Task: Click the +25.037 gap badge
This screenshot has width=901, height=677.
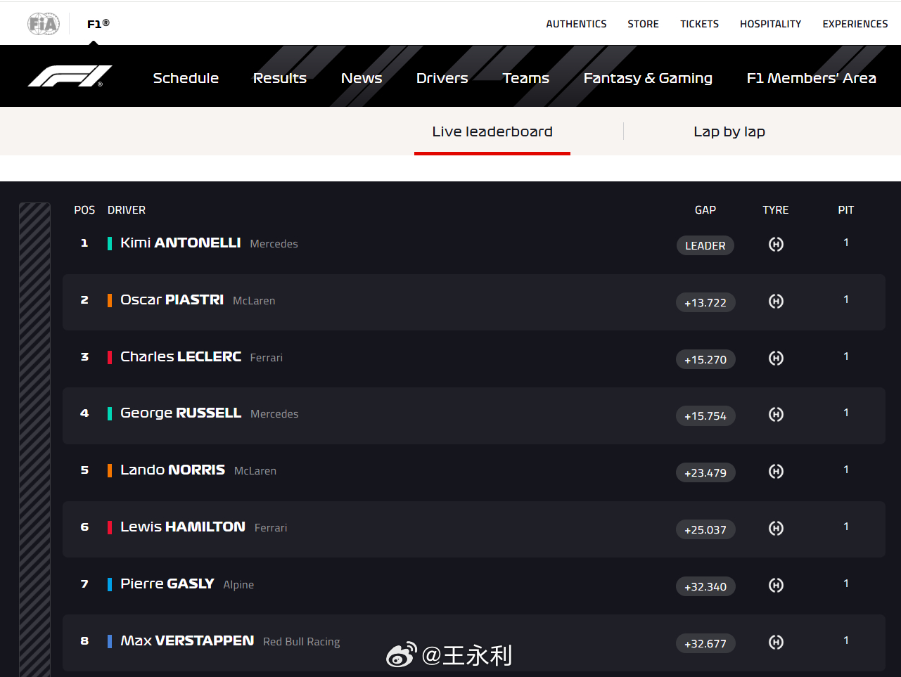Action: [x=705, y=529]
